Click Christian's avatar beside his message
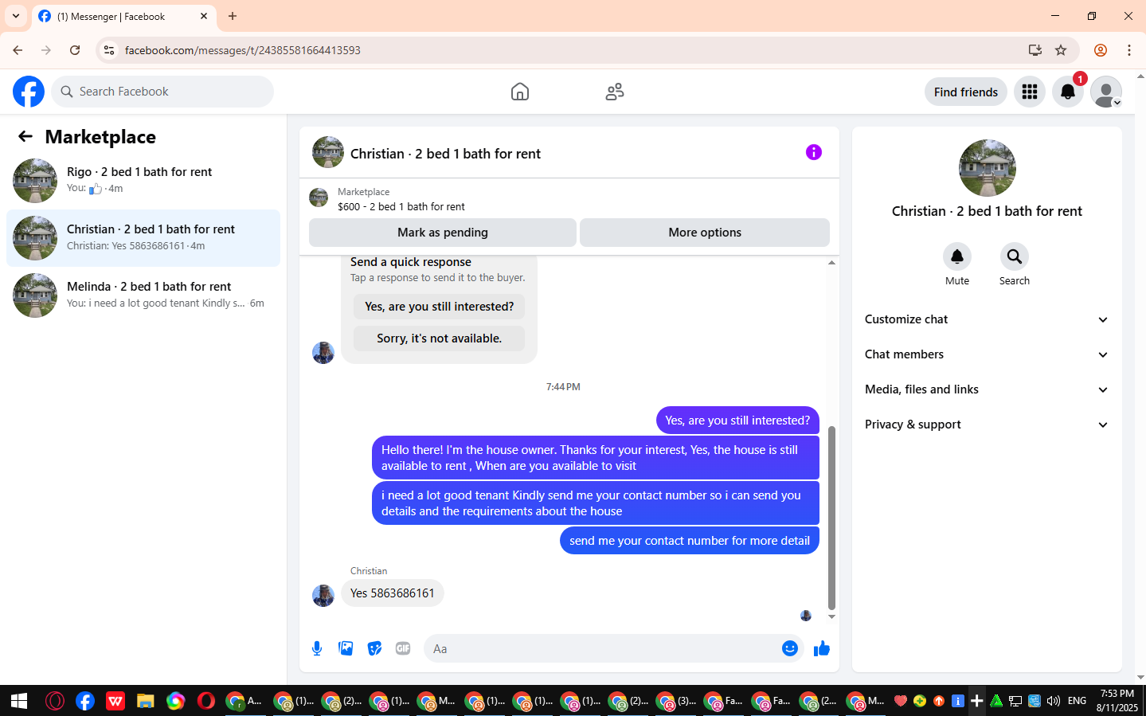Image resolution: width=1146 pixels, height=716 pixels. [323, 596]
